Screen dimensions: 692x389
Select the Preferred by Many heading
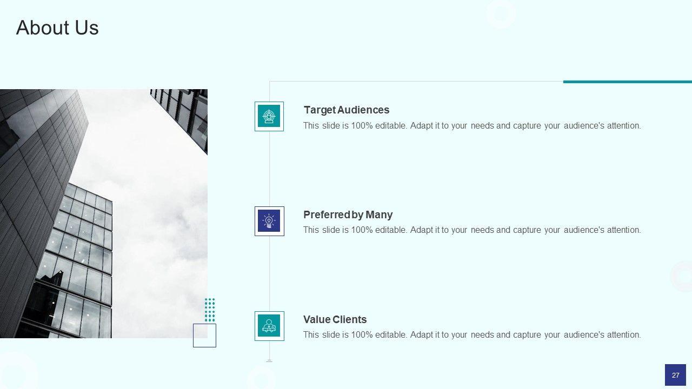[348, 214]
